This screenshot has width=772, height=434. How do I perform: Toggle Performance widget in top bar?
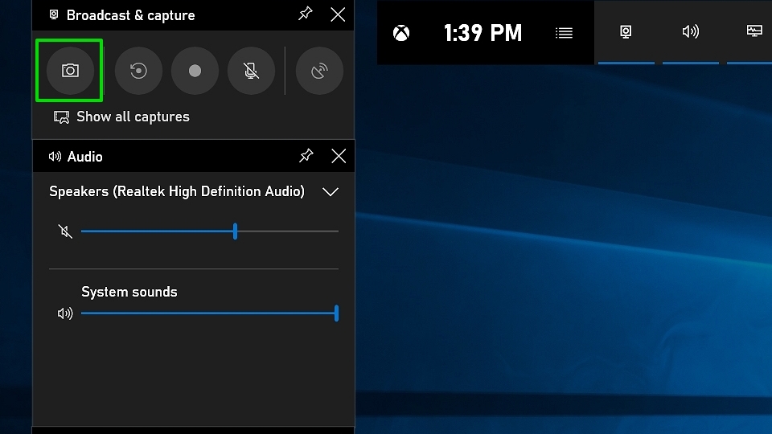click(x=754, y=32)
